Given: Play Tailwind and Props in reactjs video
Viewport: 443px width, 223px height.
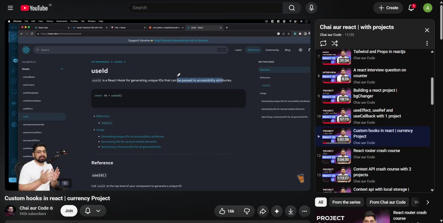Looking at the screenshot, I should [x=372, y=57].
